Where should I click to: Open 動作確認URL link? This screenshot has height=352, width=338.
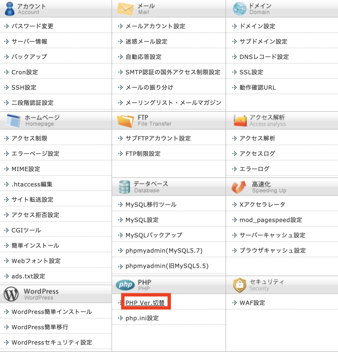pyautogui.click(x=258, y=87)
